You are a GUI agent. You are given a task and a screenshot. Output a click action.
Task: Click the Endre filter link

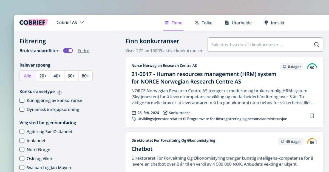[83, 51]
